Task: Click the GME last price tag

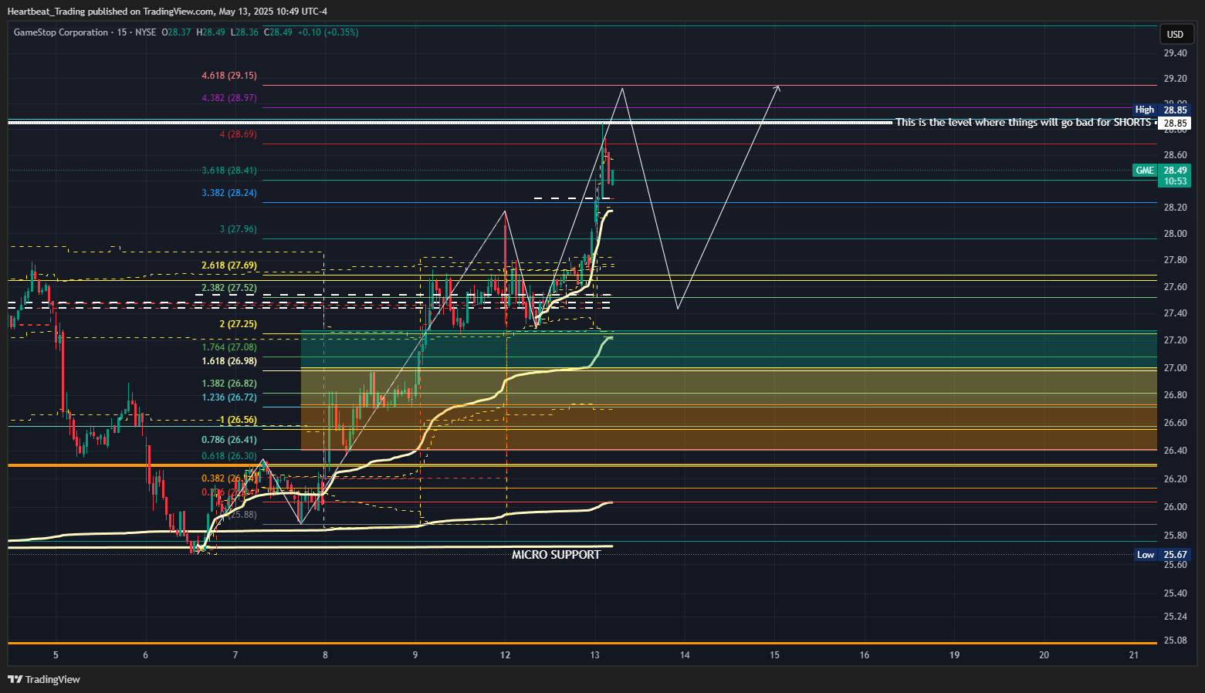Action: pyautogui.click(x=1162, y=171)
